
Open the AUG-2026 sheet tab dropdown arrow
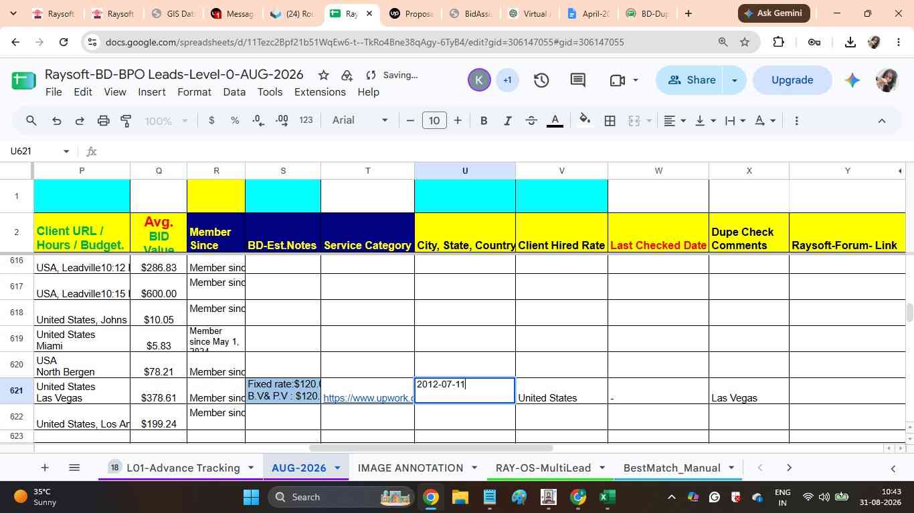[337, 468]
